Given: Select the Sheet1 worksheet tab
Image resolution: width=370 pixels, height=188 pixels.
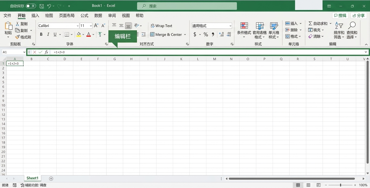Looking at the screenshot, I should point(32,178).
